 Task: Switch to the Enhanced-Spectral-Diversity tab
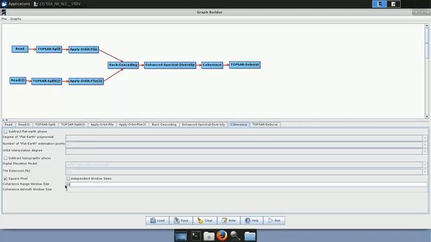pos(203,124)
